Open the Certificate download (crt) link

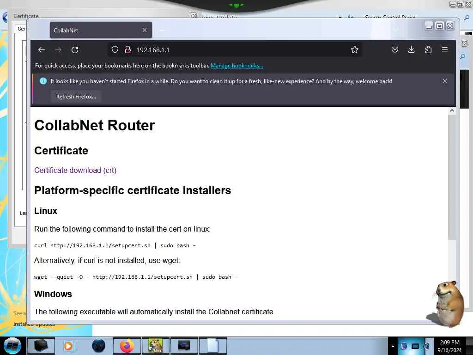pyautogui.click(x=75, y=170)
